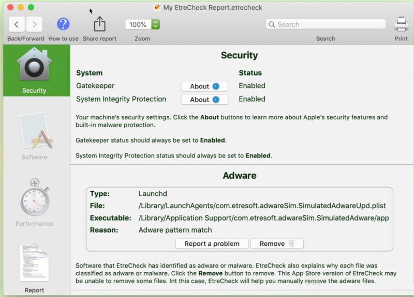This screenshot has height=297, width=414.
Task: Open the How to use help icon
Action: 63,24
